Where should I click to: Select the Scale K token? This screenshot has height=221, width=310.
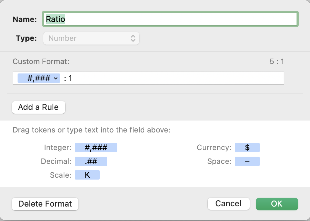87,175
